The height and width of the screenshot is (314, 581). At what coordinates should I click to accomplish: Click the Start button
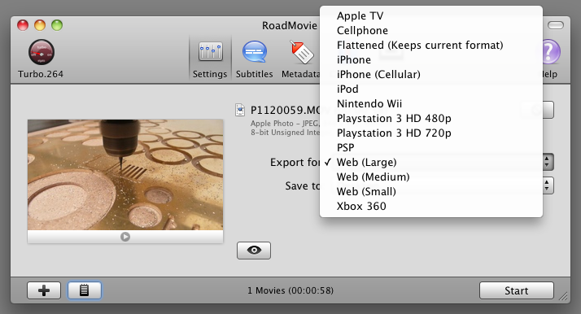pyautogui.click(x=517, y=290)
